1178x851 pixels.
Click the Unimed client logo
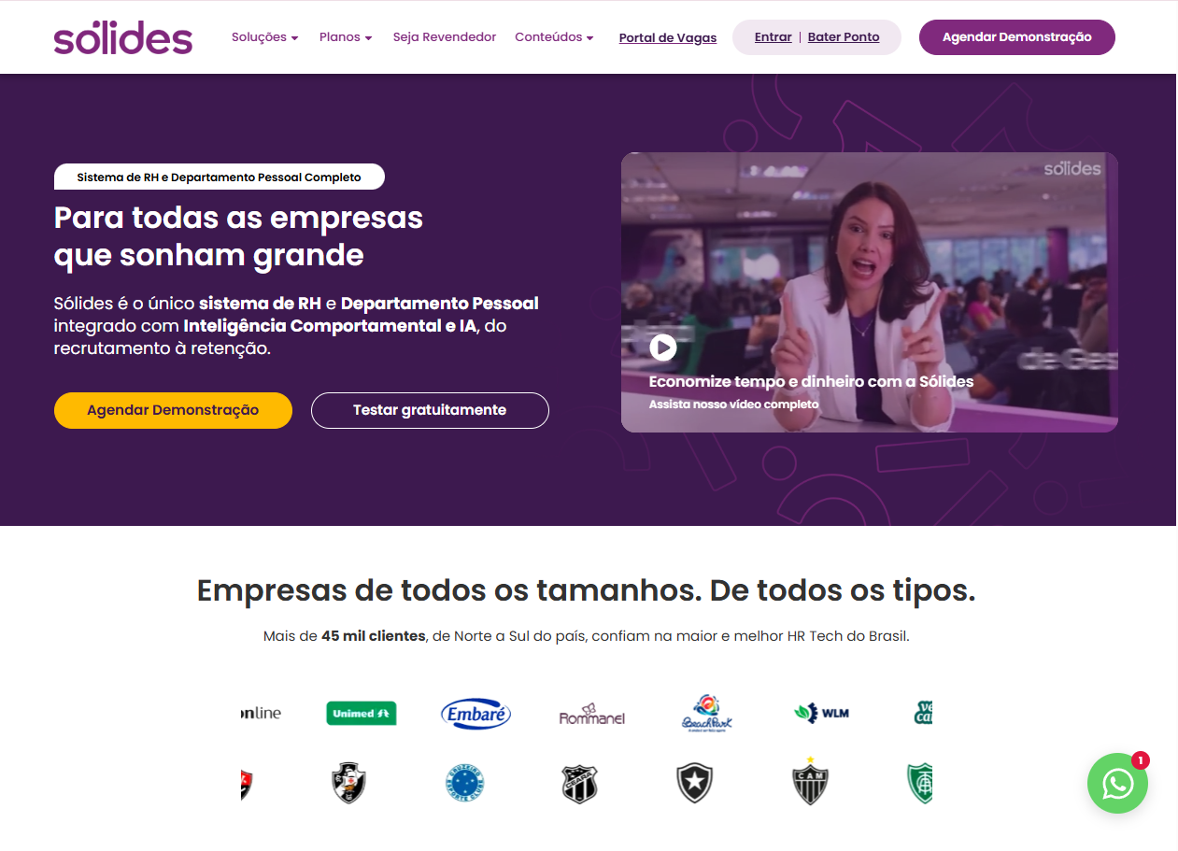pyautogui.click(x=362, y=714)
